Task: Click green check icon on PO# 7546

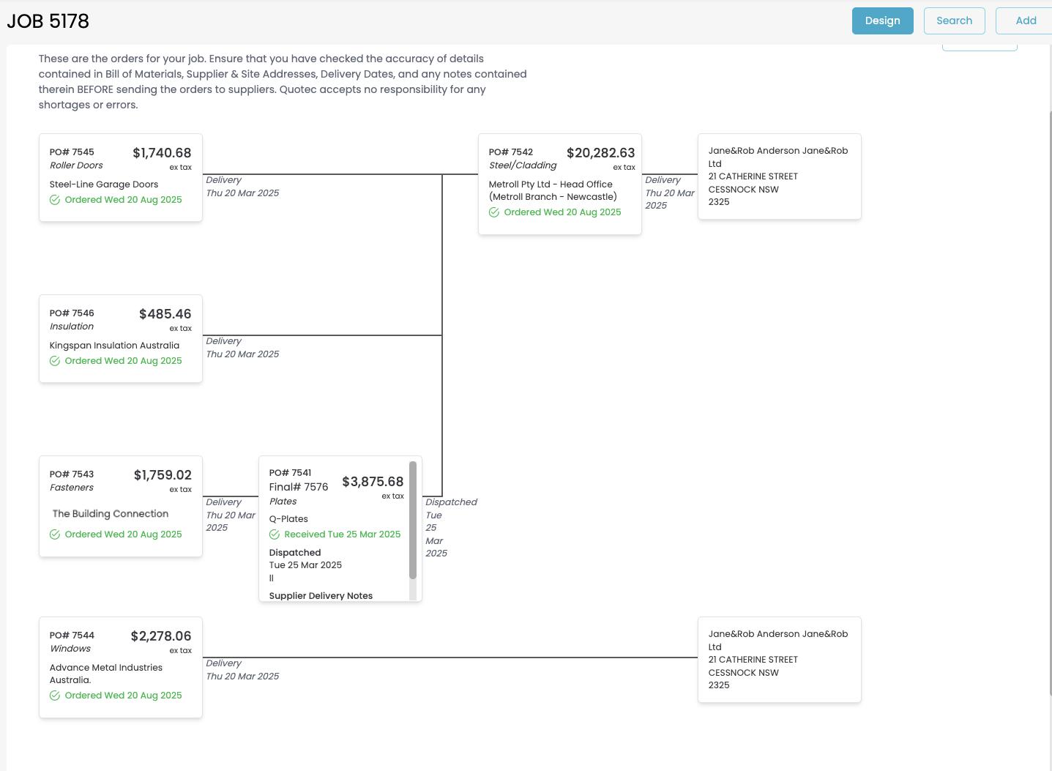Action: 55,361
